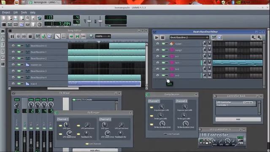Open the Project menu
The image size is (270, 152).
point(6,12)
